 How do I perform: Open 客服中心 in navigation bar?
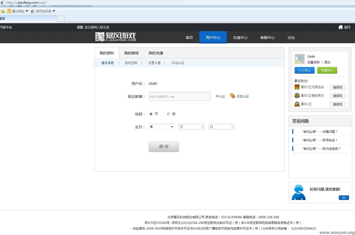click(x=268, y=38)
